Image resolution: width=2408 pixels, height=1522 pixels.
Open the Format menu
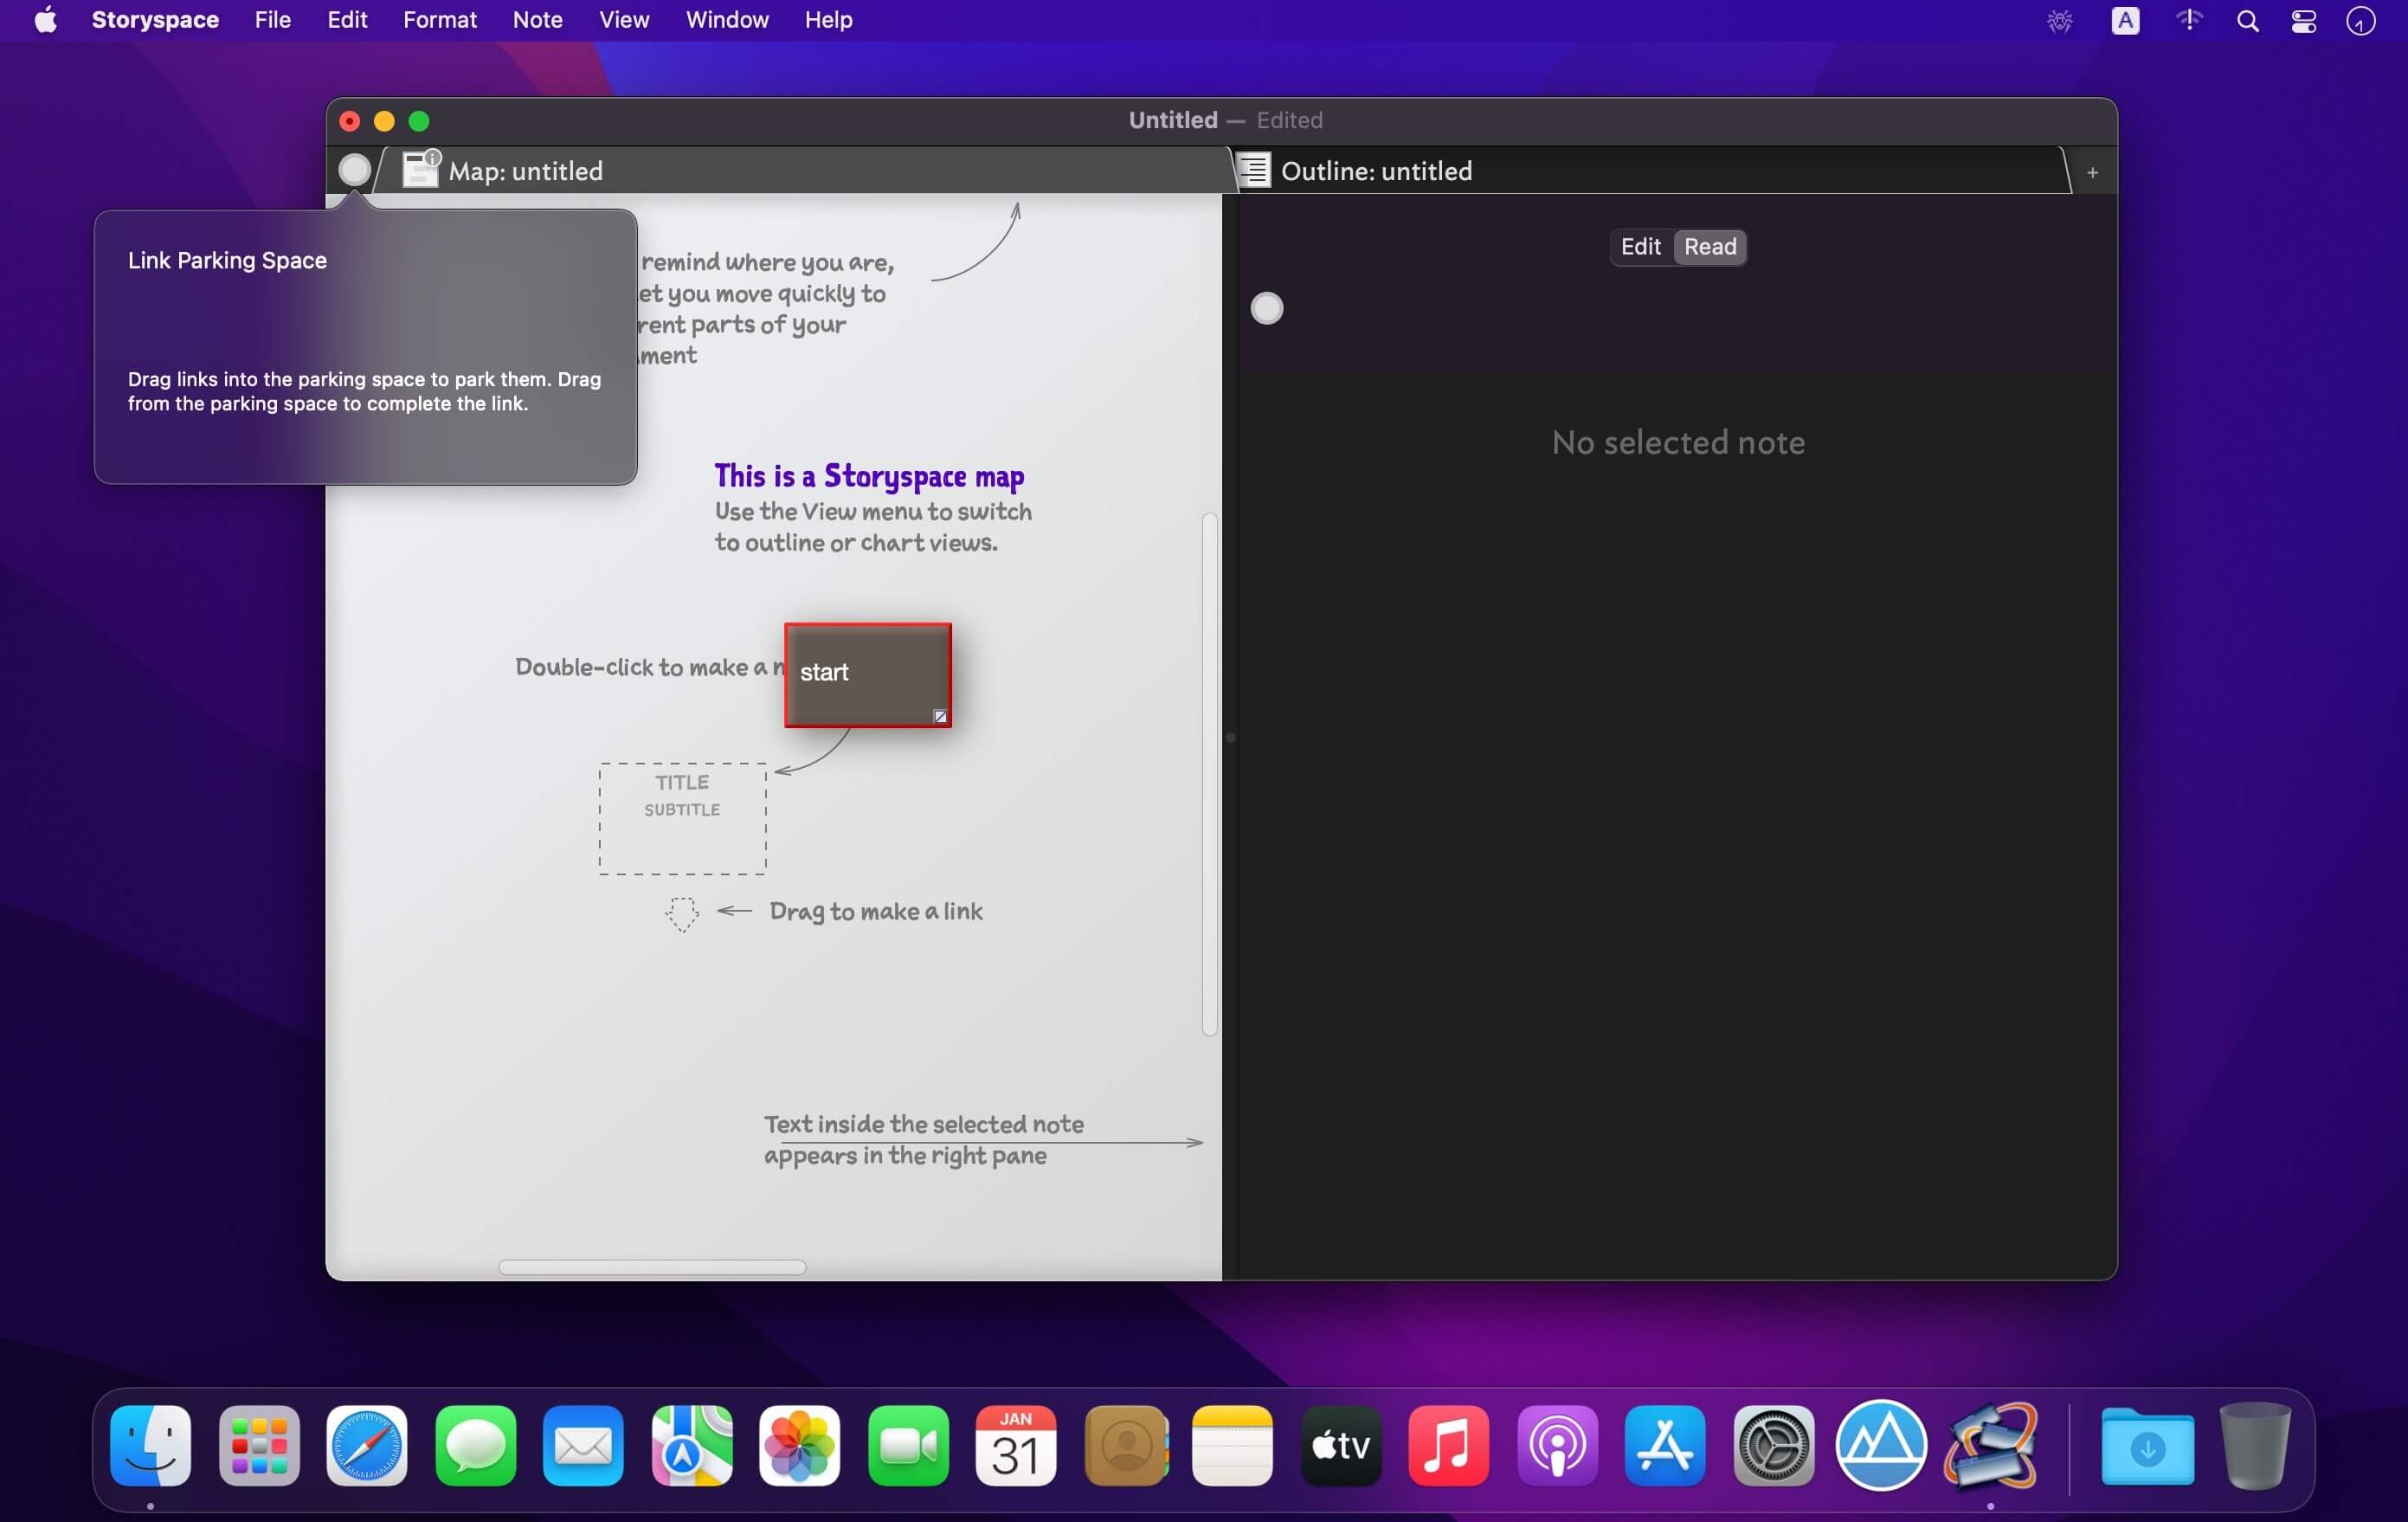(x=439, y=20)
